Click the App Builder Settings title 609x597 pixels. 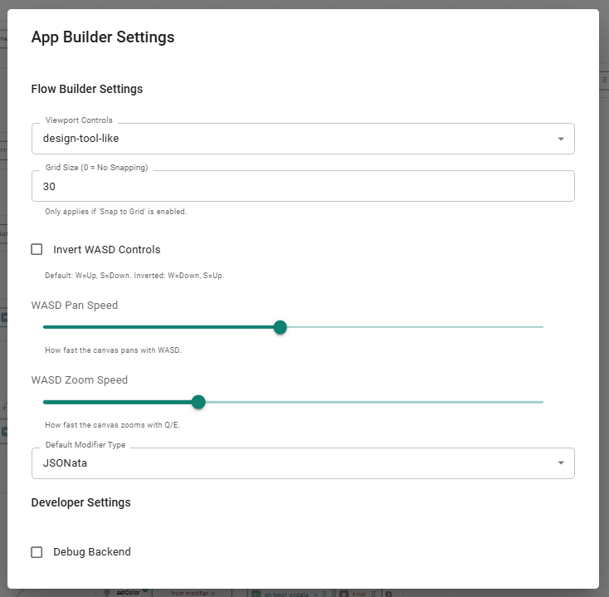coord(103,37)
